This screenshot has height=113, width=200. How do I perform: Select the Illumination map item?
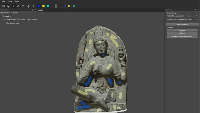point(13,23)
